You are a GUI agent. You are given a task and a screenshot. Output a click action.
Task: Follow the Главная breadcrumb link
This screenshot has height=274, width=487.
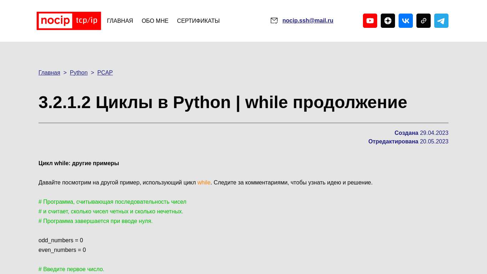click(49, 73)
